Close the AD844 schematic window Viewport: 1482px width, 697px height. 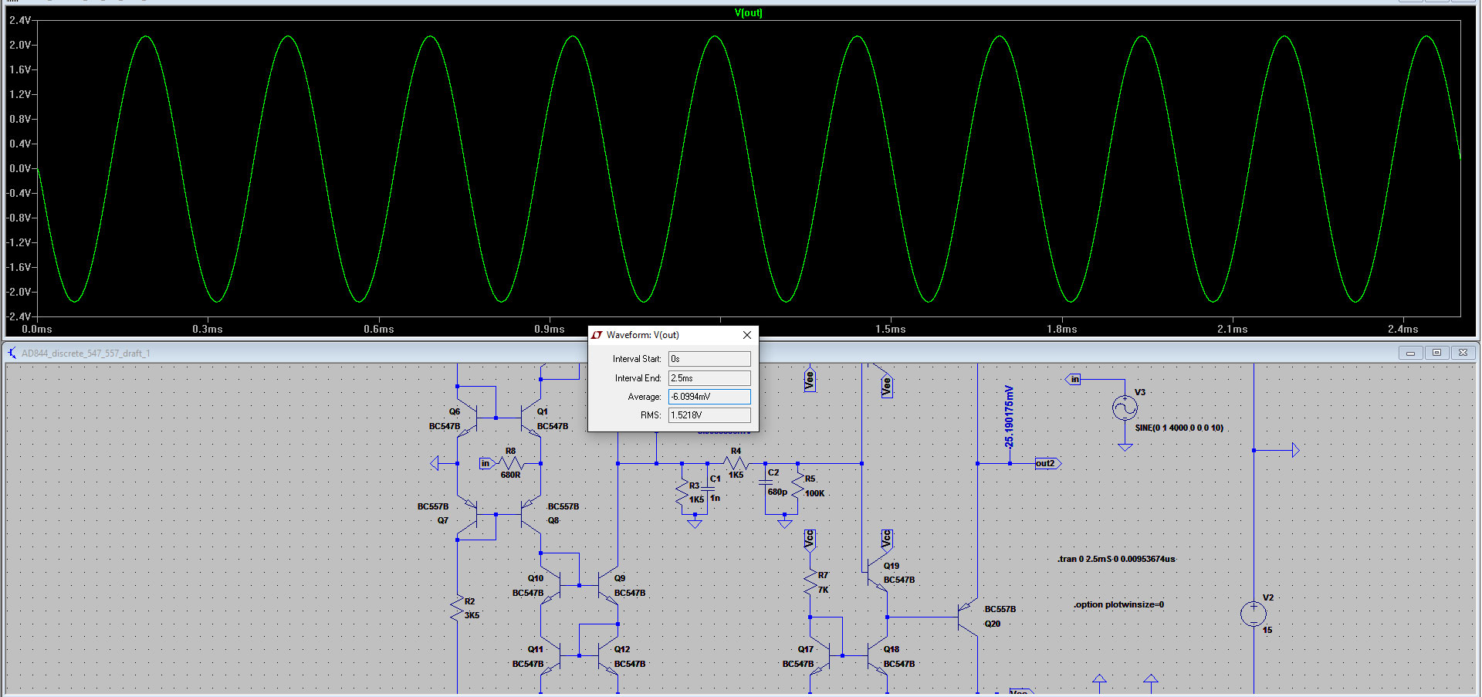[1463, 353]
